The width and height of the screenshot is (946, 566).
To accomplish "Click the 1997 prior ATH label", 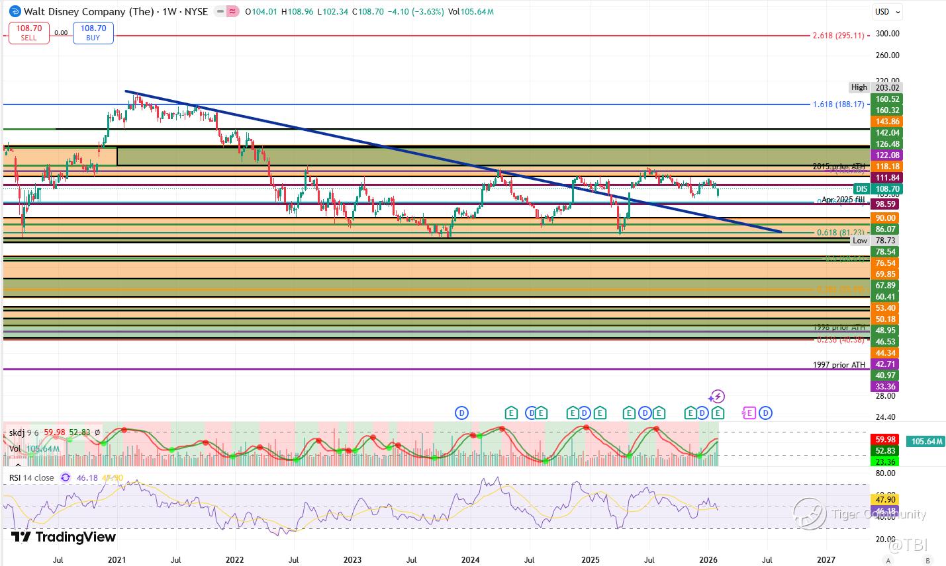I will point(839,364).
